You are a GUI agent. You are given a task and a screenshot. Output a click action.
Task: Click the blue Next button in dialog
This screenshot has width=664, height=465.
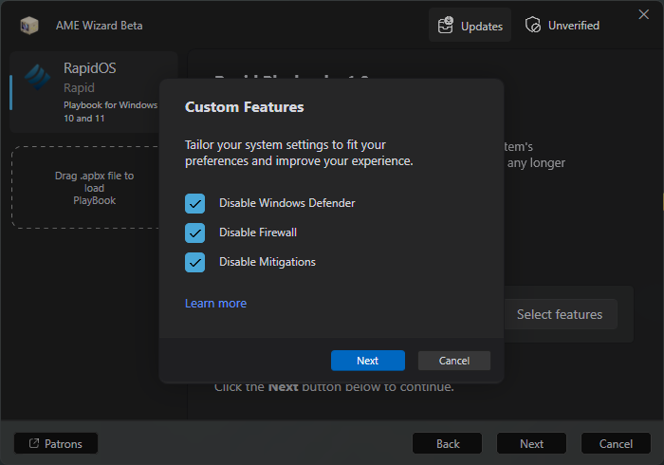pos(368,361)
